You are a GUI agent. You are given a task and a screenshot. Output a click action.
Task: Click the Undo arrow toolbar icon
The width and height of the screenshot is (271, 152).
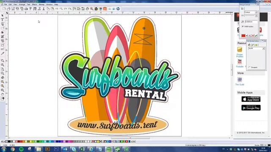(57, 9)
